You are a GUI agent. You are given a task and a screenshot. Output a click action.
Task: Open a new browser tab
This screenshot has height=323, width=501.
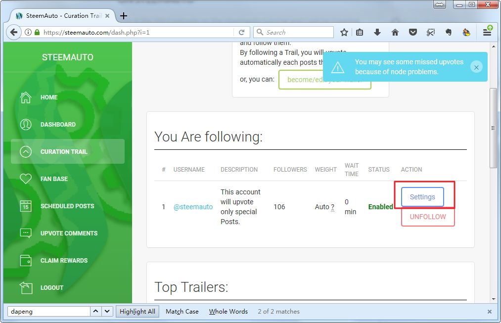point(124,16)
